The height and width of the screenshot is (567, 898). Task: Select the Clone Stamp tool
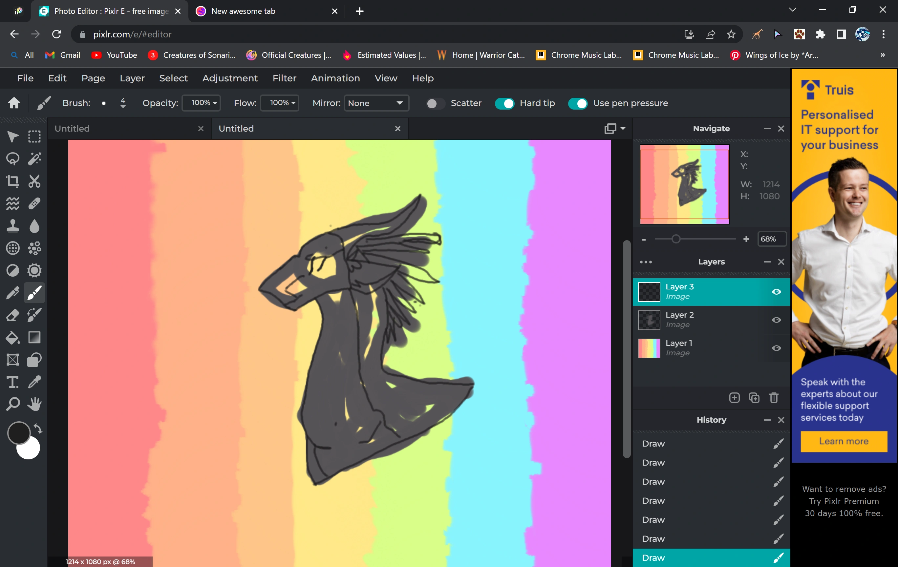point(13,226)
